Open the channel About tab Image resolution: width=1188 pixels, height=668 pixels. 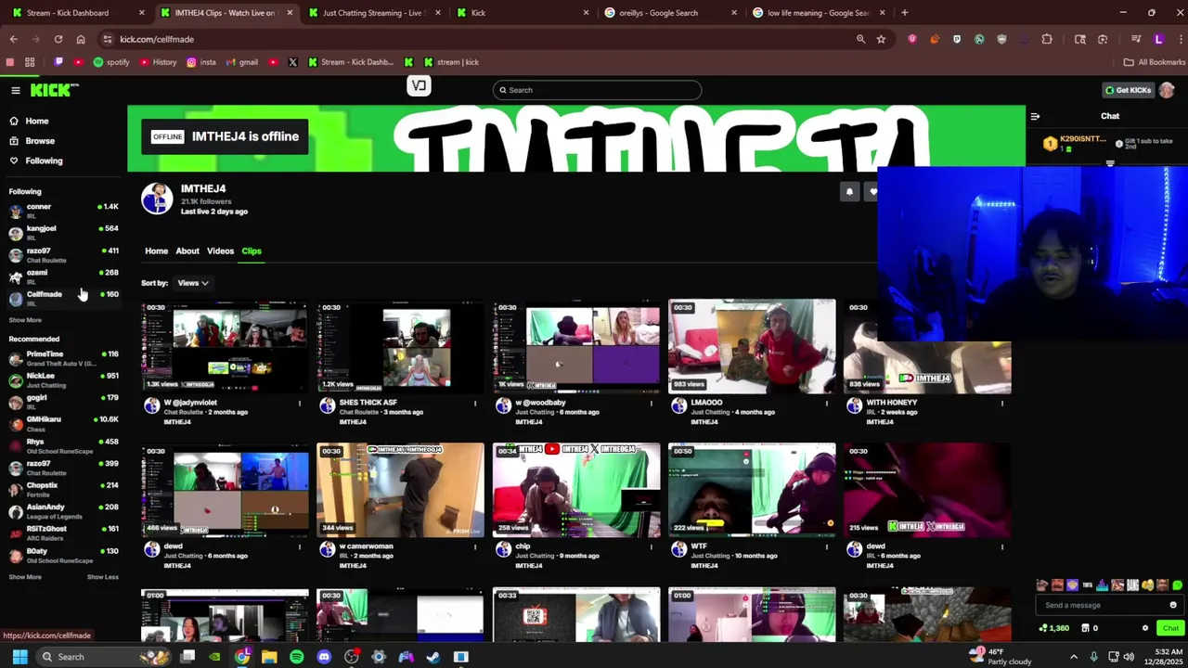point(187,251)
